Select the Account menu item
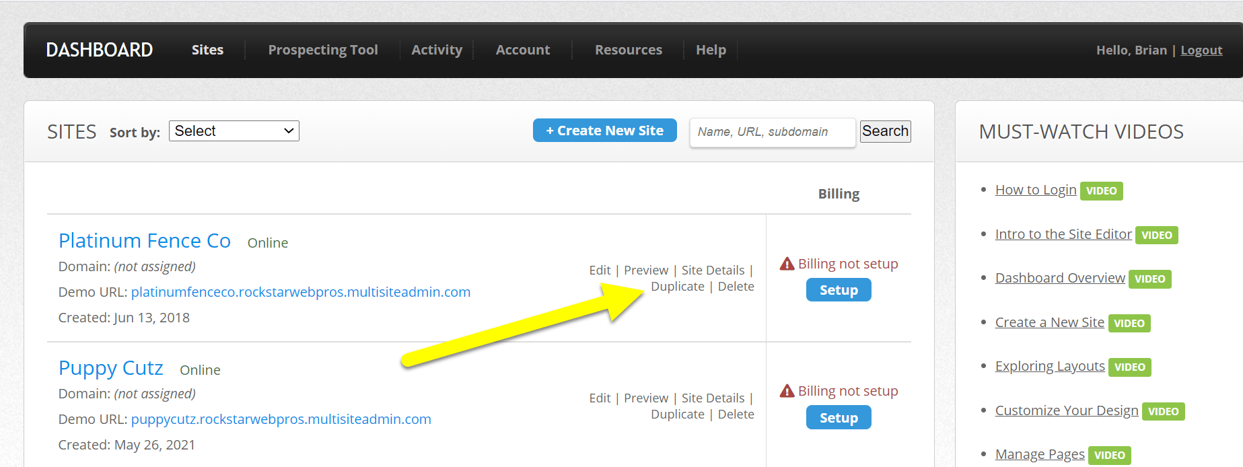Image resolution: width=1243 pixels, height=467 pixels. [x=522, y=49]
